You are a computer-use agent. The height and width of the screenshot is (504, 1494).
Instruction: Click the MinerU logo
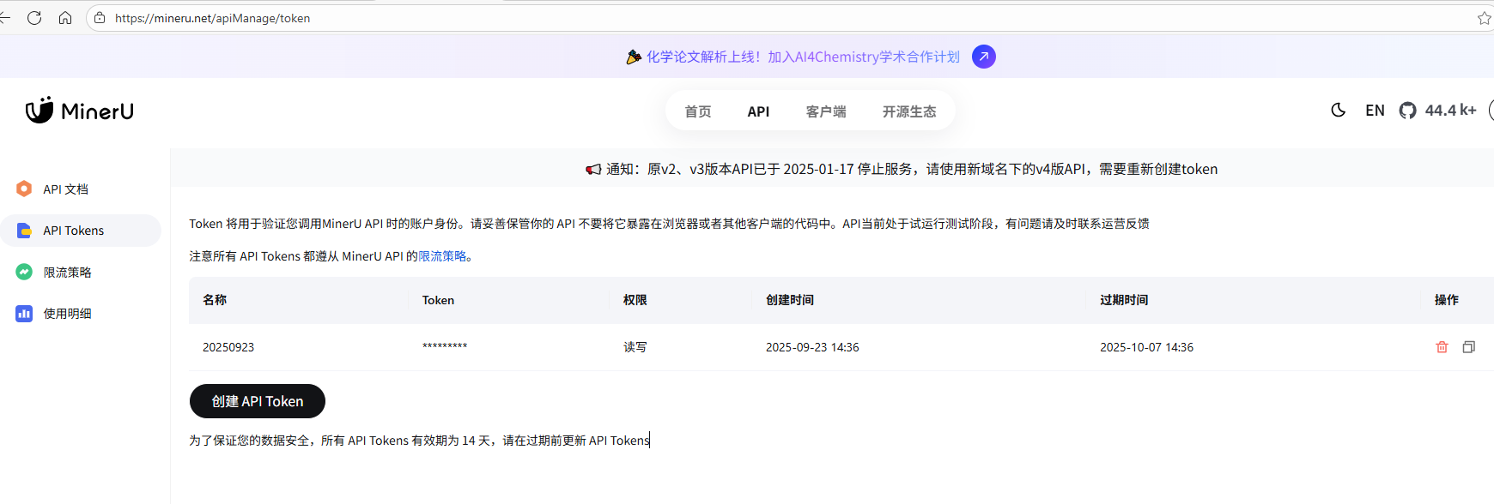point(80,111)
